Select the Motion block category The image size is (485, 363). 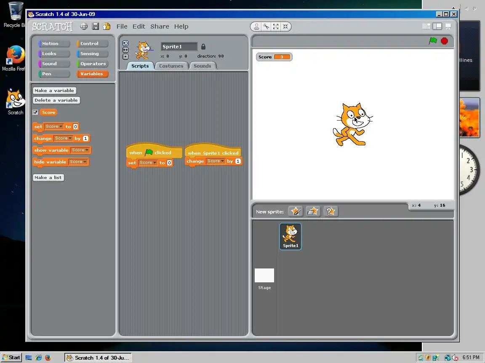click(54, 44)
